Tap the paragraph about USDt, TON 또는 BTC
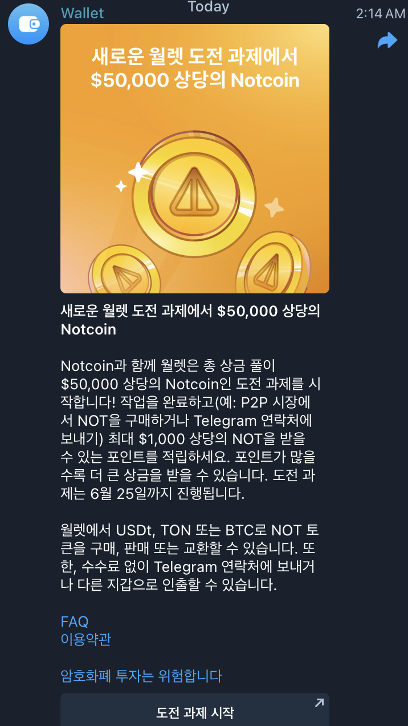This screenshot has height=726, width=408. coord(190,558)
